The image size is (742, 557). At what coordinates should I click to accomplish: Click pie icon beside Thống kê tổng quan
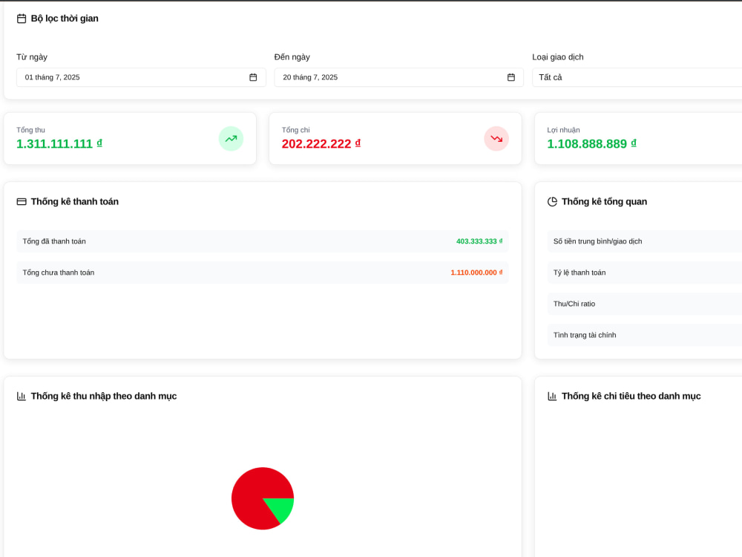552,202
